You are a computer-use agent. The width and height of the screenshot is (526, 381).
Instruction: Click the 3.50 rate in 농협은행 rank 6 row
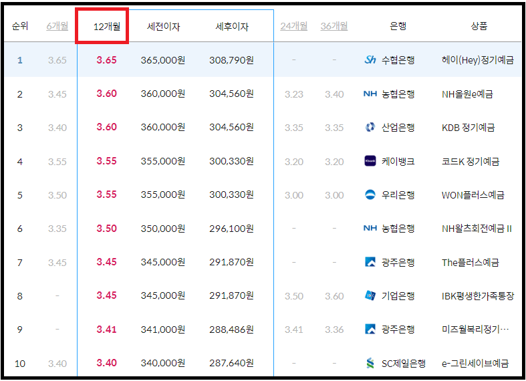point(107,229)
